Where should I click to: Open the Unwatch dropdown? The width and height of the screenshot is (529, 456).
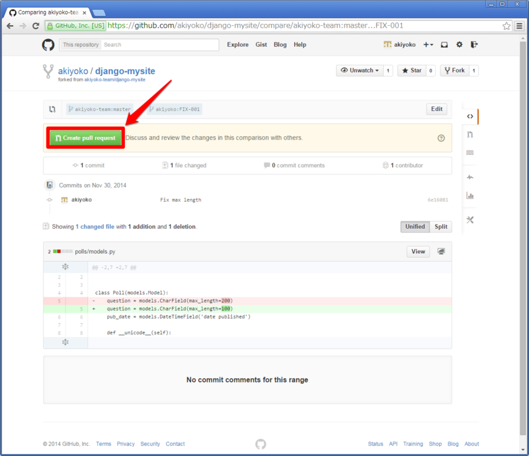click(360, 71)
